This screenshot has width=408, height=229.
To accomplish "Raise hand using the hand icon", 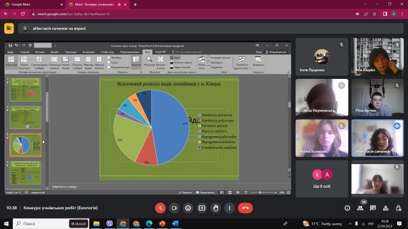I will (x=215, y=208).
